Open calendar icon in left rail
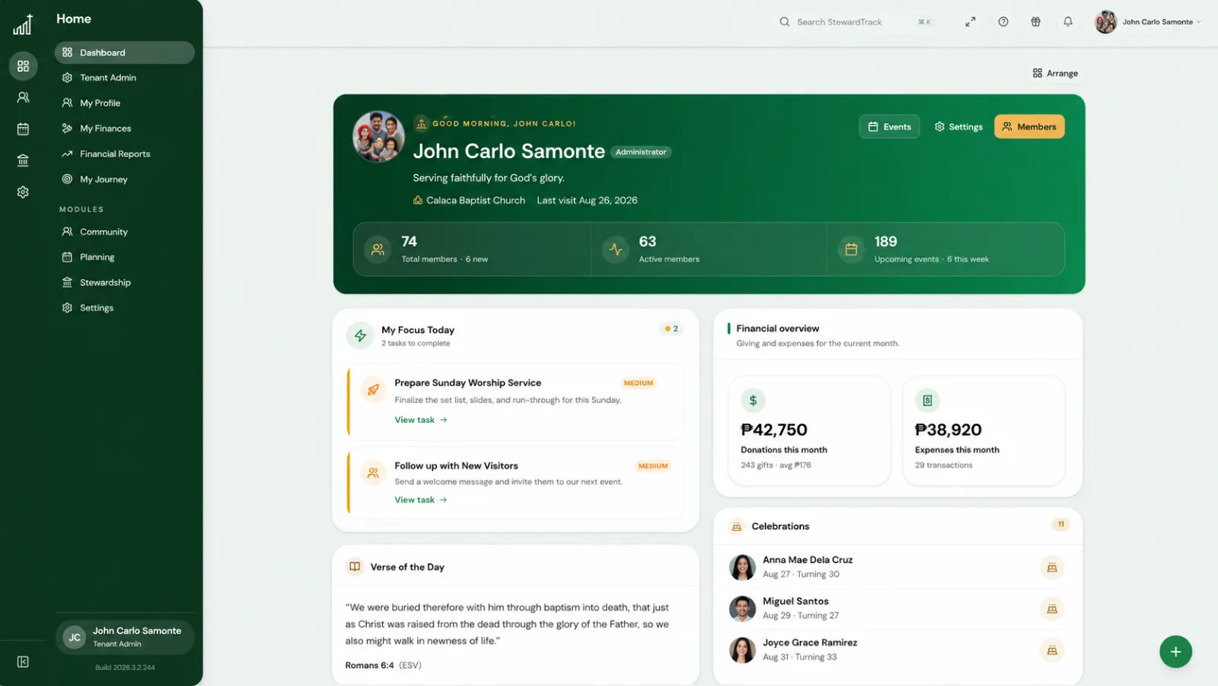Viewport: 1218px width, 686px height. click(x=23, y=129)
